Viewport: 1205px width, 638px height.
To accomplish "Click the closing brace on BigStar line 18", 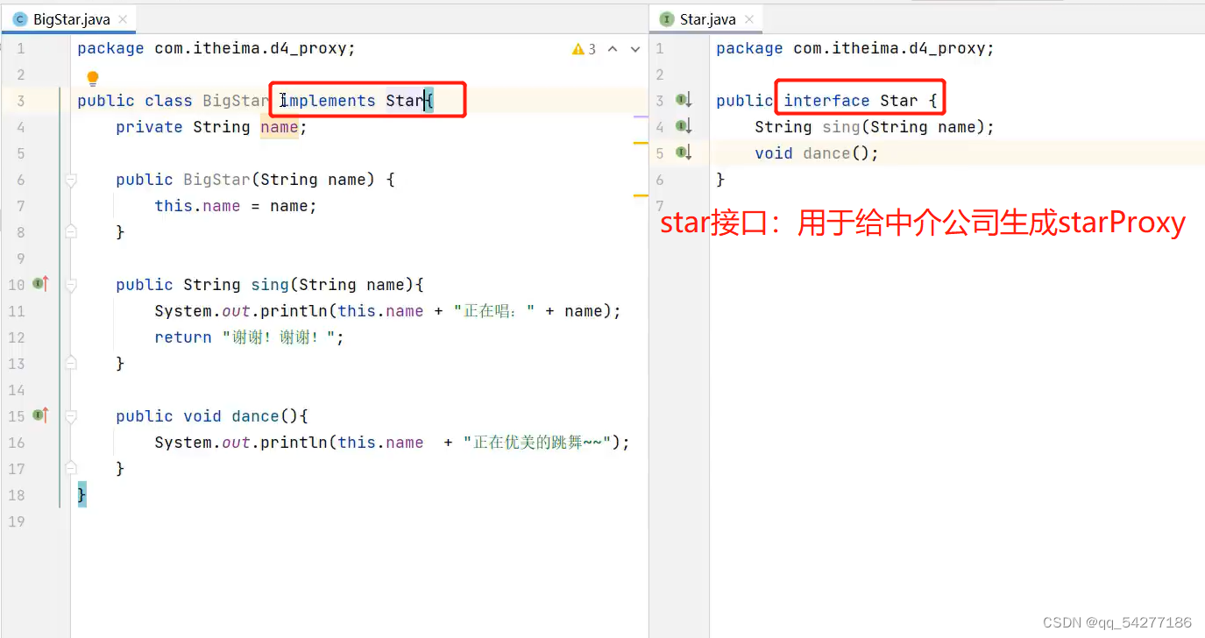I will coord(82,495).
